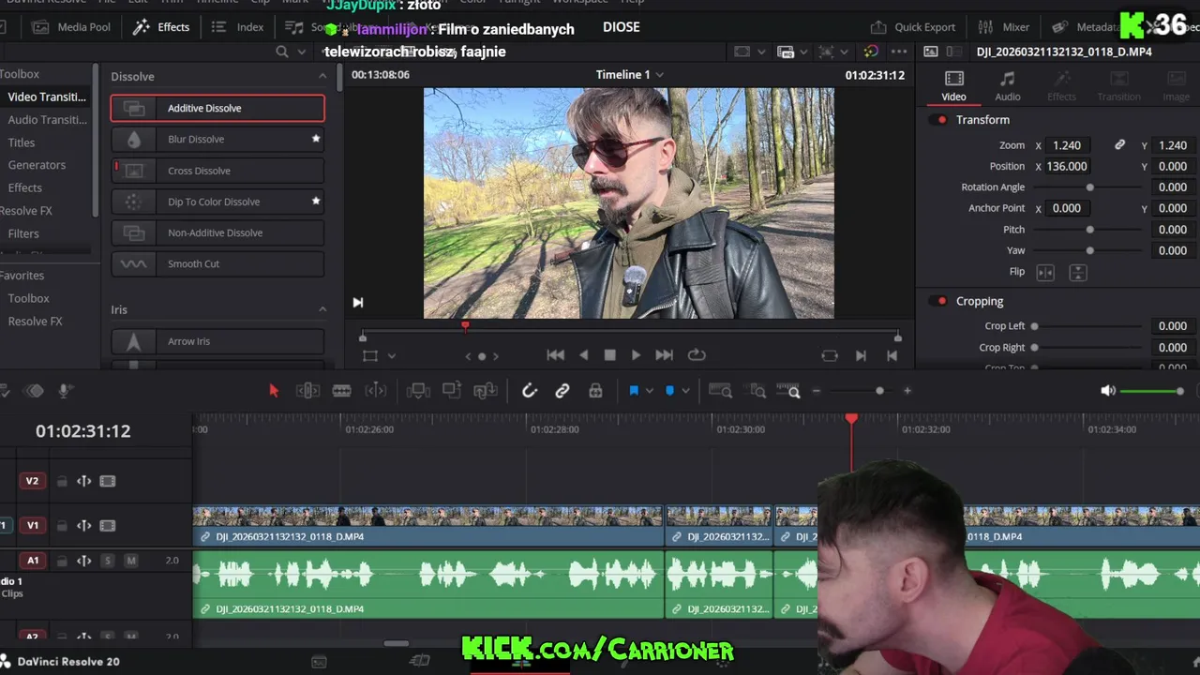This screenshot has height=675, width=1200.
Task: Collapse the Dissolve group
Action: pyautogui.click(x=322, y=76)
